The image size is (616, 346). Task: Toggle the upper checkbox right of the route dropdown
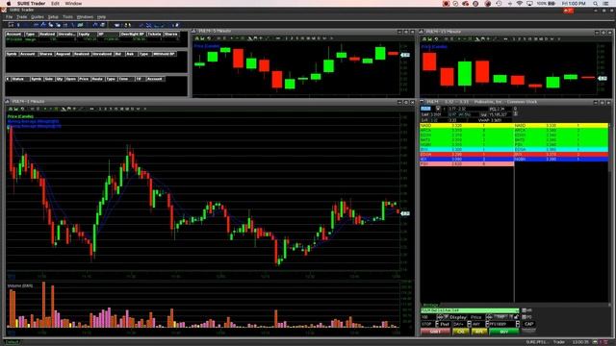pos(524,310)
